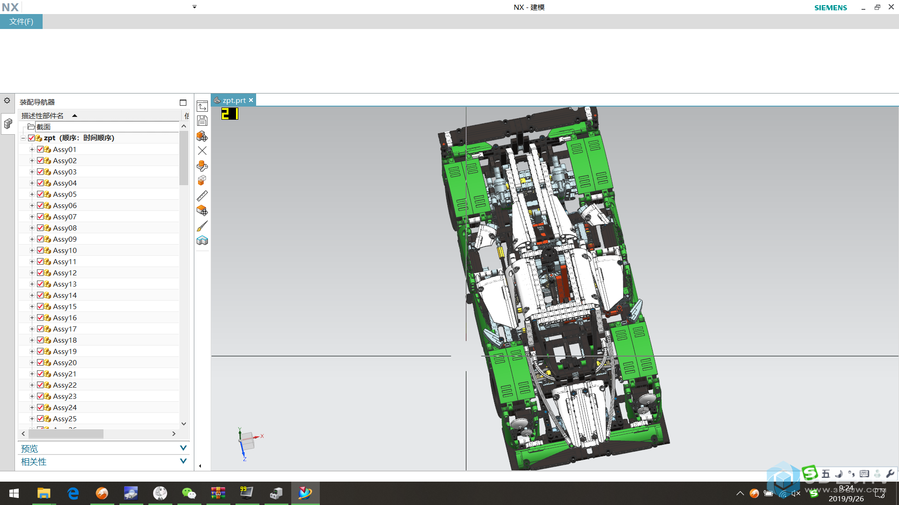Uncheck the Assy09 checkbox
The width and height of the screenshot is (899, 505).
click(40, 239)
